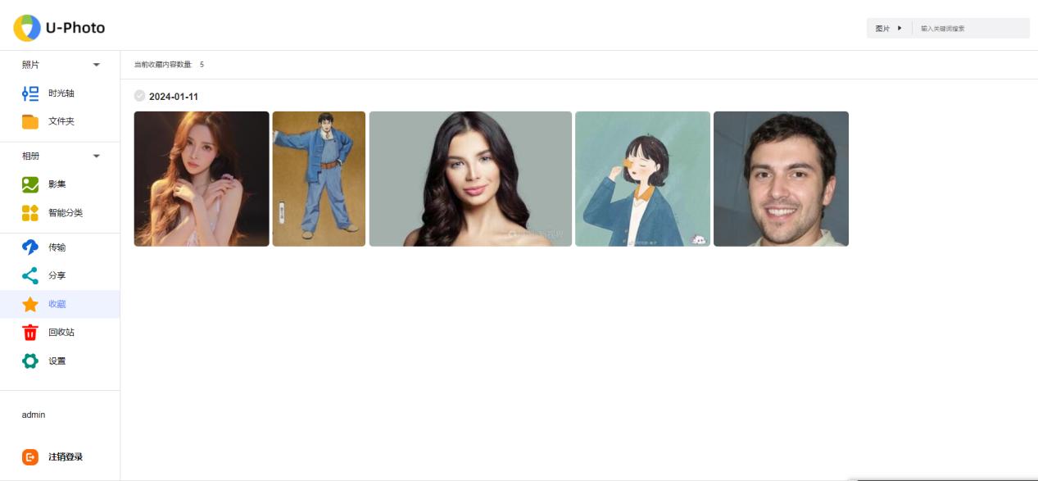
Task: Select the 智能分类 smart category icon
Action: (30, 213)
